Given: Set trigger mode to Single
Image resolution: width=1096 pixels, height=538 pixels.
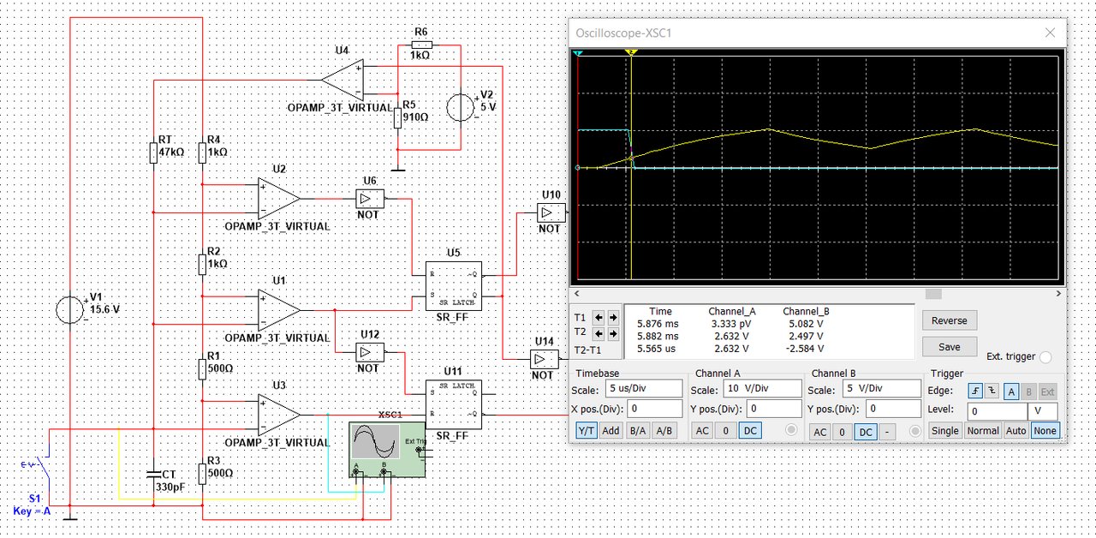Looking at the screenshot, I should (x=945, y=431).
